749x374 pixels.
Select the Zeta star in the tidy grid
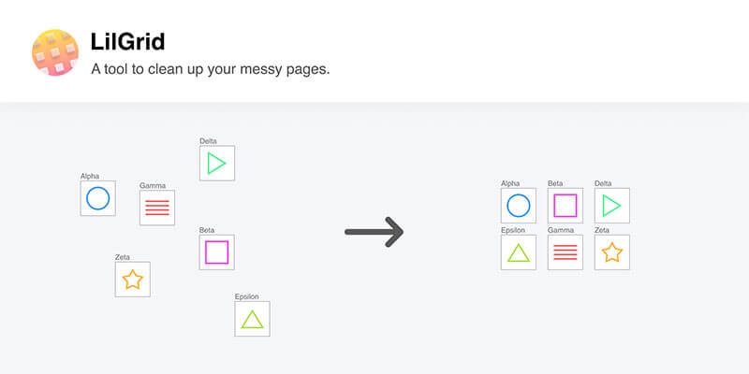click(612, 252)
